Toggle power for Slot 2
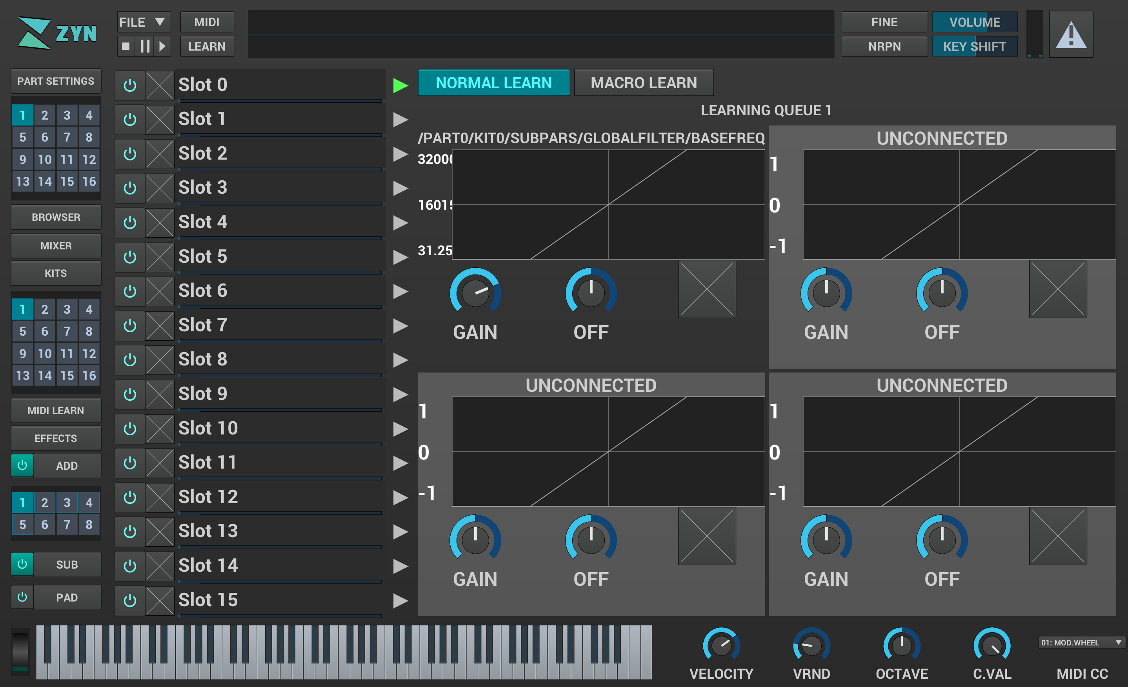 [x=130, y=154]
